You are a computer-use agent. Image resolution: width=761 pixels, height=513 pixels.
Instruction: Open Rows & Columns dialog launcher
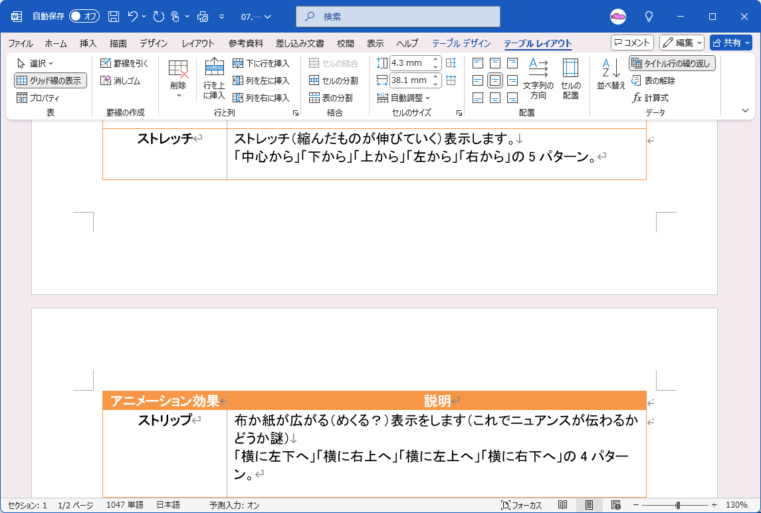(296, 112)
